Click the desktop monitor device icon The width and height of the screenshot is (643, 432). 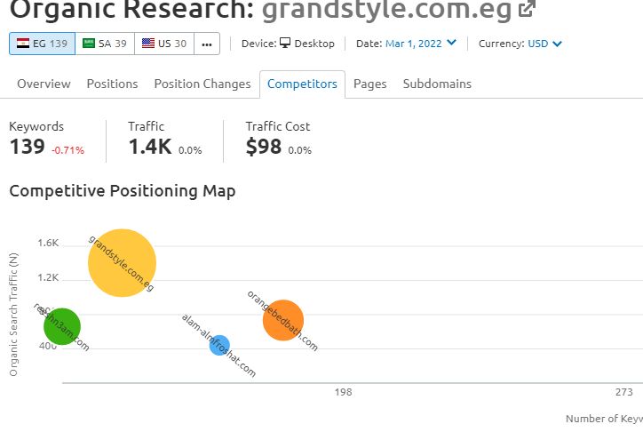click(285, 44)
